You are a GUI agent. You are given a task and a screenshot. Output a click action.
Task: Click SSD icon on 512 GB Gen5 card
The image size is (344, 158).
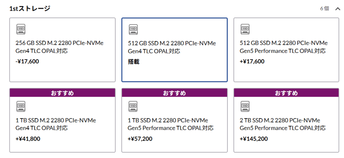pyautogui.click(x=245, y=29)
